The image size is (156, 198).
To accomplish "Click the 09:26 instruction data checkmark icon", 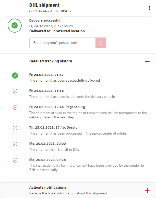I will pos(15,160).
